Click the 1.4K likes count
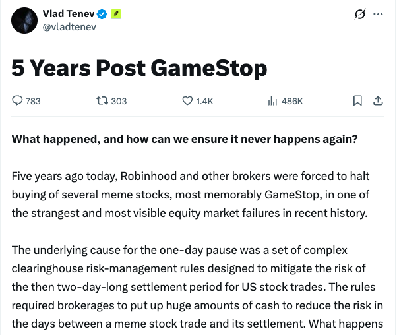 coord(204,101)
